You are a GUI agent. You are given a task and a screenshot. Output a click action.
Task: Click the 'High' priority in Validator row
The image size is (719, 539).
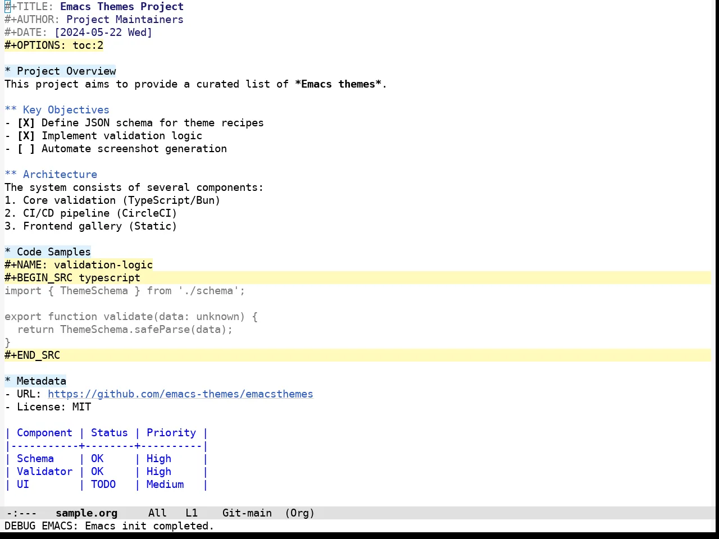click(x=159, y=472)
